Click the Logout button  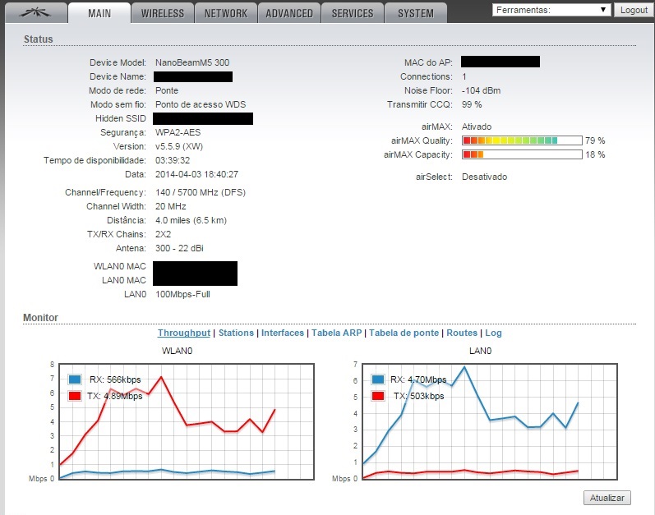point(634,10)
